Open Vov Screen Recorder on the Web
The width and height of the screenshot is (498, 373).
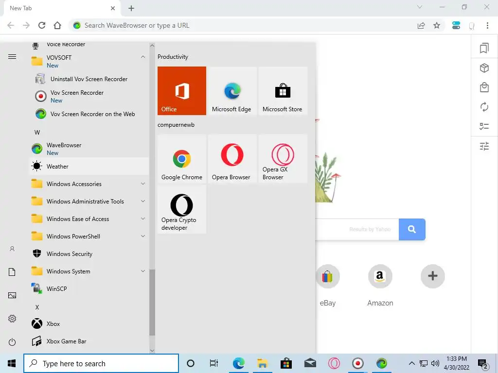point(89,114)
